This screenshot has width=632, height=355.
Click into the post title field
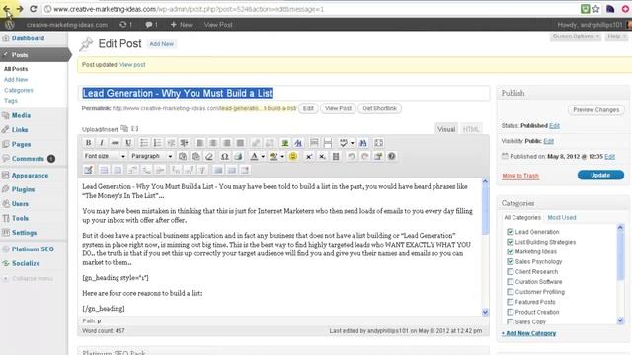coord(284,93)
